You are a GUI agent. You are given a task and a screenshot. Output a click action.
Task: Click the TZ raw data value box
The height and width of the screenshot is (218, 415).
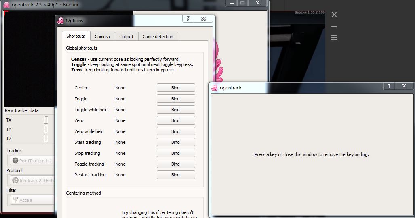[x=46, y=139]
